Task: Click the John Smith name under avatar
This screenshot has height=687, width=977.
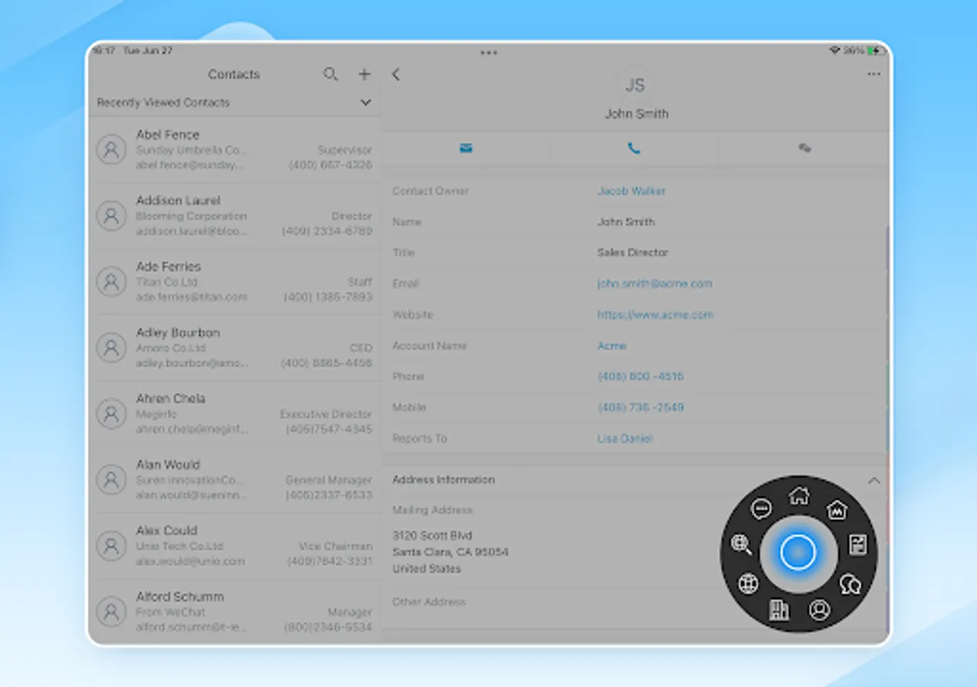Action: [x=637, y=114]
